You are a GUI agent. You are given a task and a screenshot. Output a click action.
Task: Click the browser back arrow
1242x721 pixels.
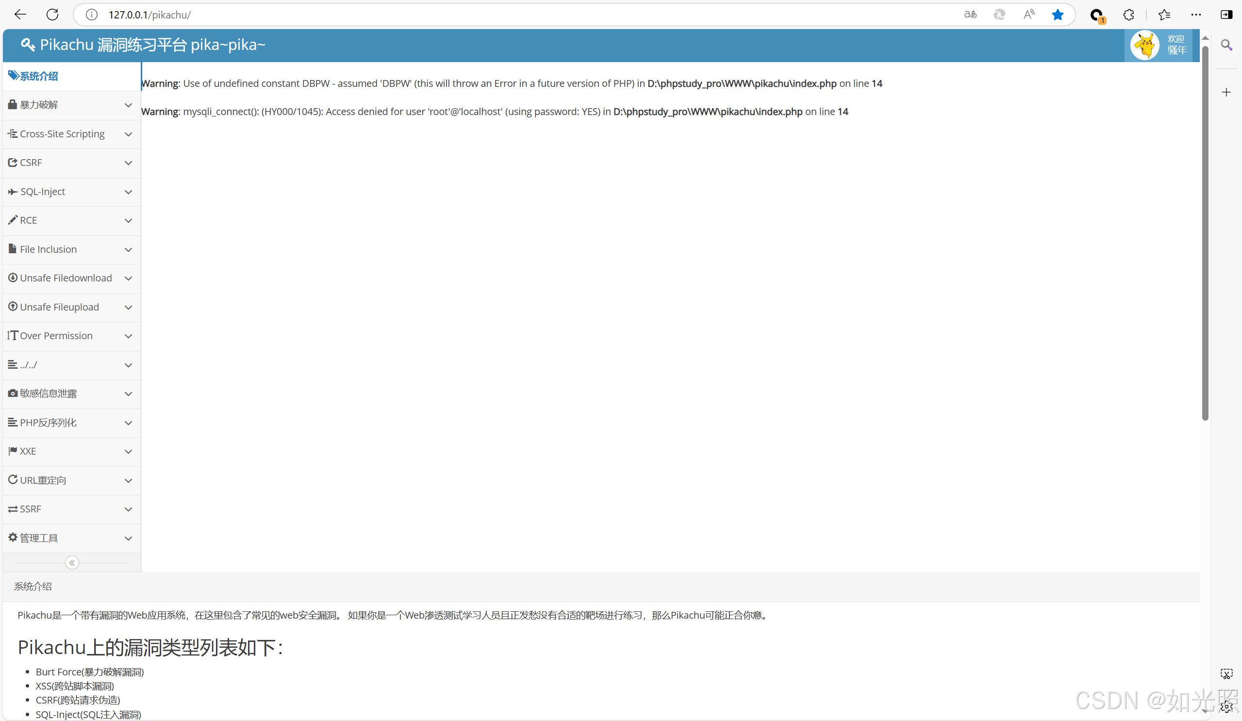pyautogui.click(x=20, y=15)
